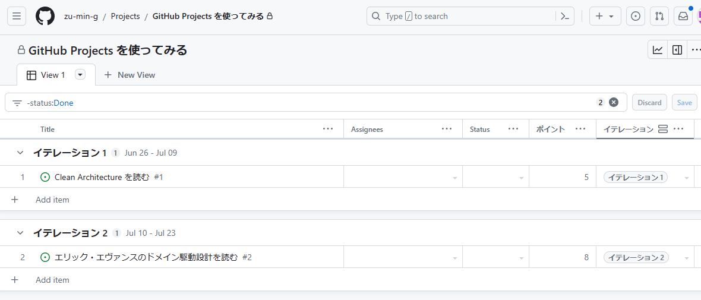Add a New View tab
Screen dimensions: 701x300
(130, 75)
